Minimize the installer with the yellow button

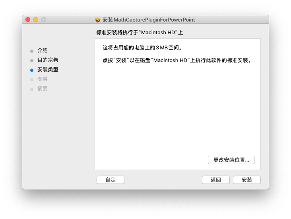coord(36,20)
